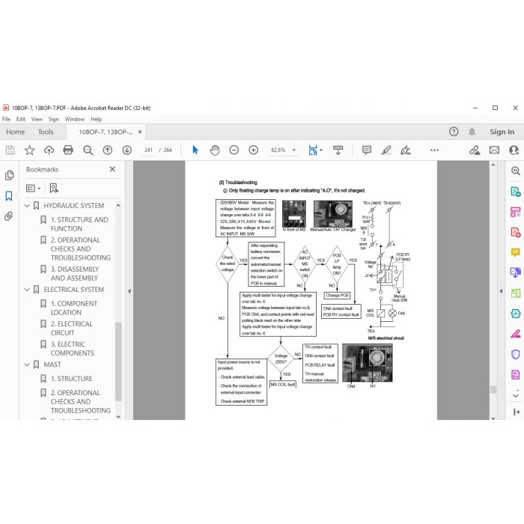Toggle the Bookmarks panel icon
Screen dimensions: 524x524
click(x=9, y=196)
